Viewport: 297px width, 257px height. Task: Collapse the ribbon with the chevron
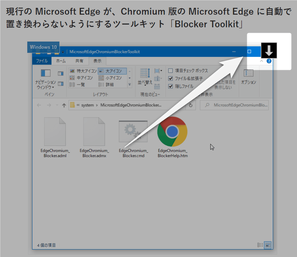point(261,61)
